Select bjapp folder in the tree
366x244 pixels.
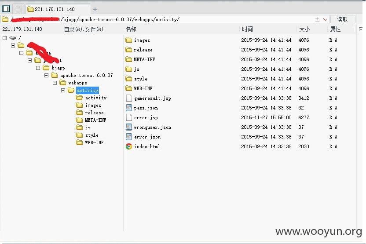(x=59, y=68)
